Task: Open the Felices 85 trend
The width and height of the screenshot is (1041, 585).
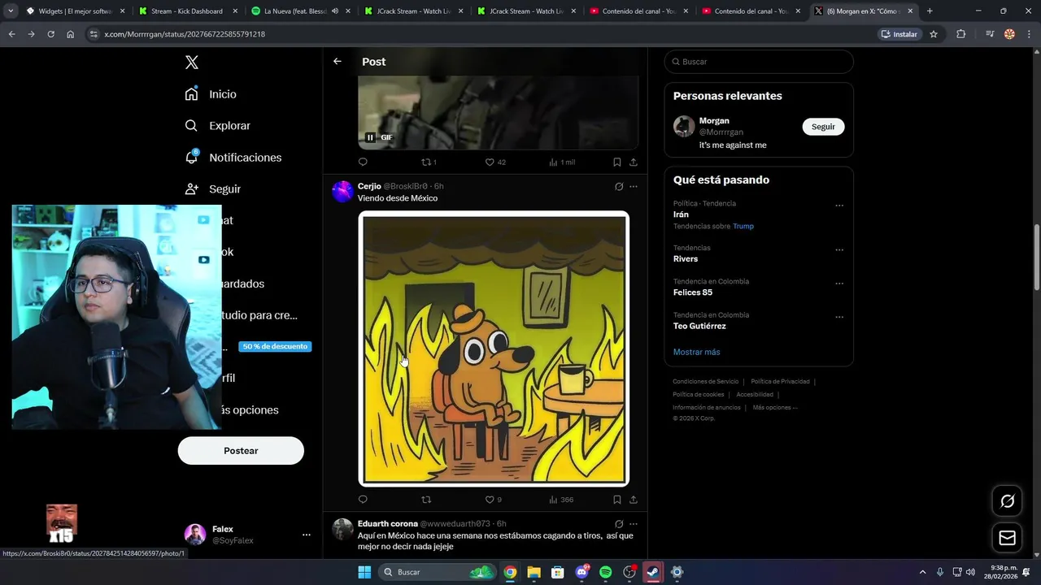Action: tap(693, 292)
